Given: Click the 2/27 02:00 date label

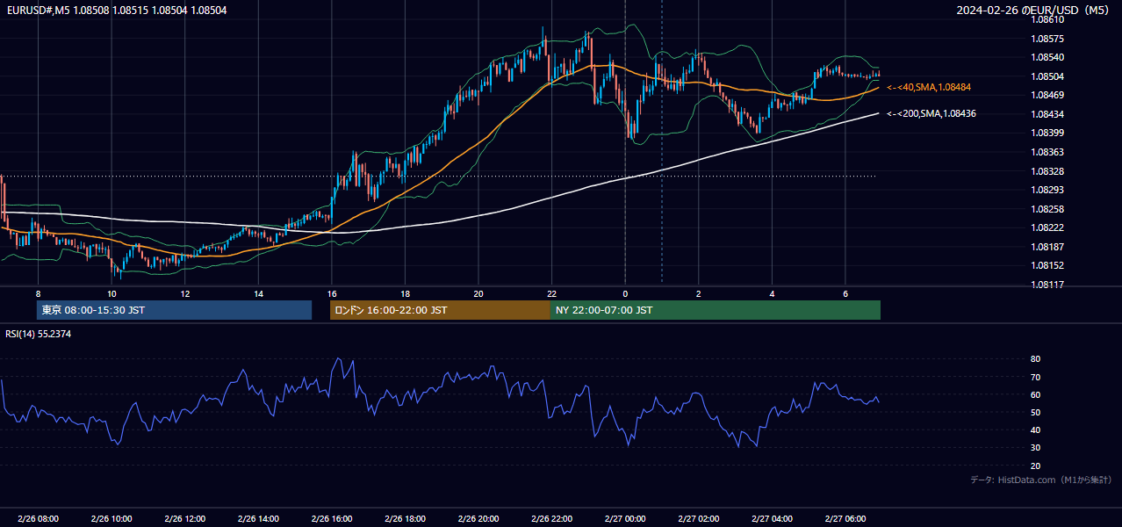Looking at the screenshot, I should 698,519.
